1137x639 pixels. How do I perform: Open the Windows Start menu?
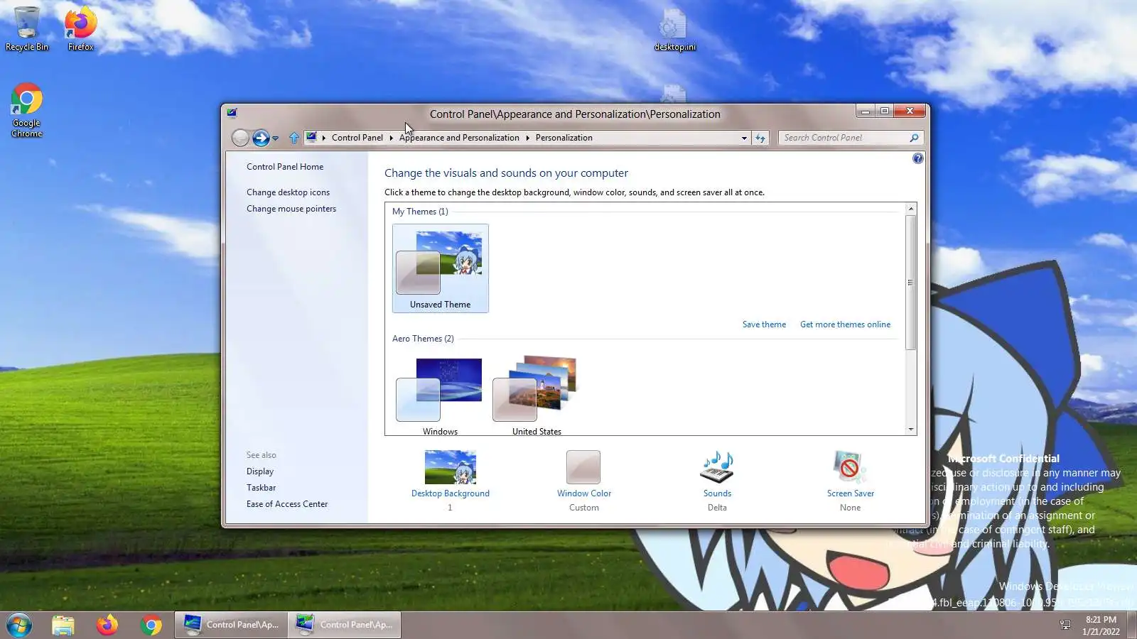pos(19,625)
